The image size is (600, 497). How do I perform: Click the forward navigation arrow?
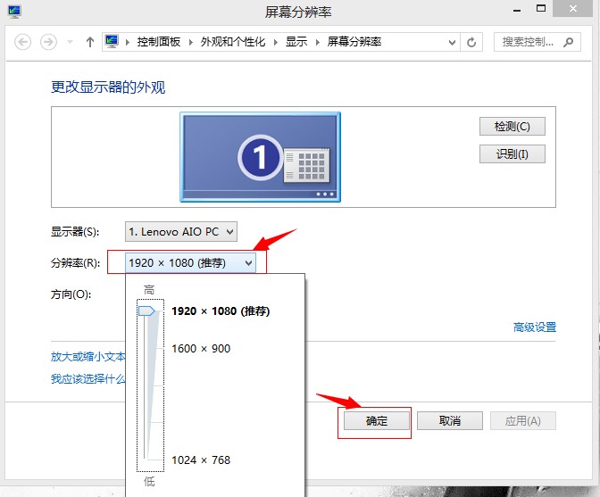coord(49,42)
